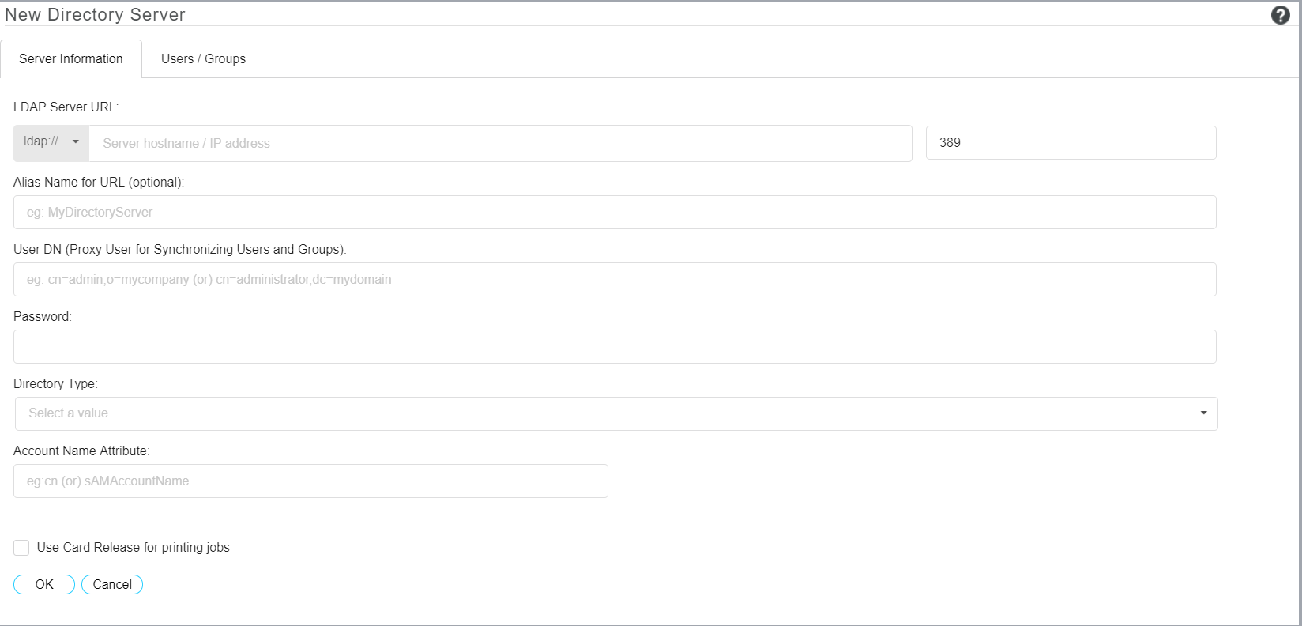The width and height of the screenshot is (1302, 626).
Task: Click the Alias Name for URL input
Action: point(615,213)
